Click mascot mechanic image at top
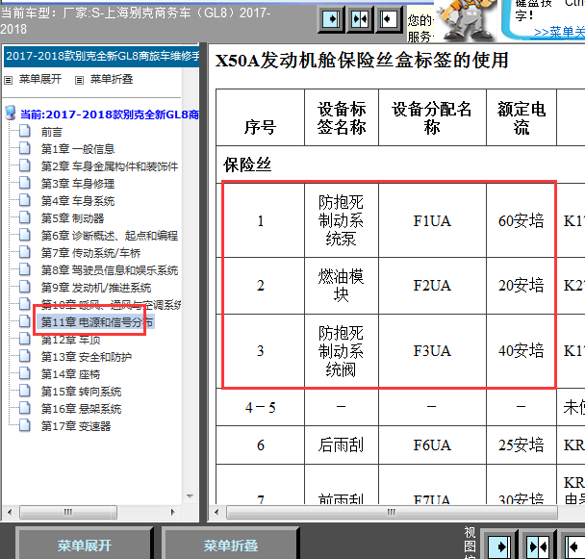Viewport: 585px width, 559px height. [469, 20]
